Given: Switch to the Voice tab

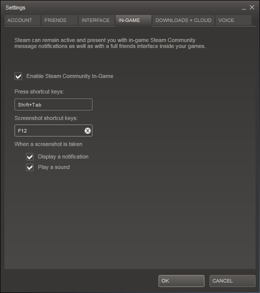Looking at the screenshot, I should coord(233,20).
